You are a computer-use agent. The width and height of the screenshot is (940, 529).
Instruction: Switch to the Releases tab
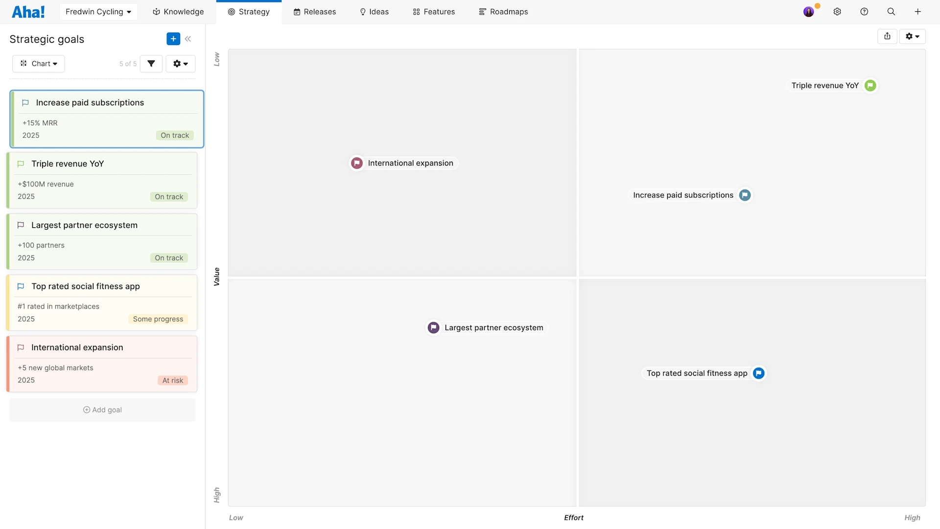coord(314,12)
